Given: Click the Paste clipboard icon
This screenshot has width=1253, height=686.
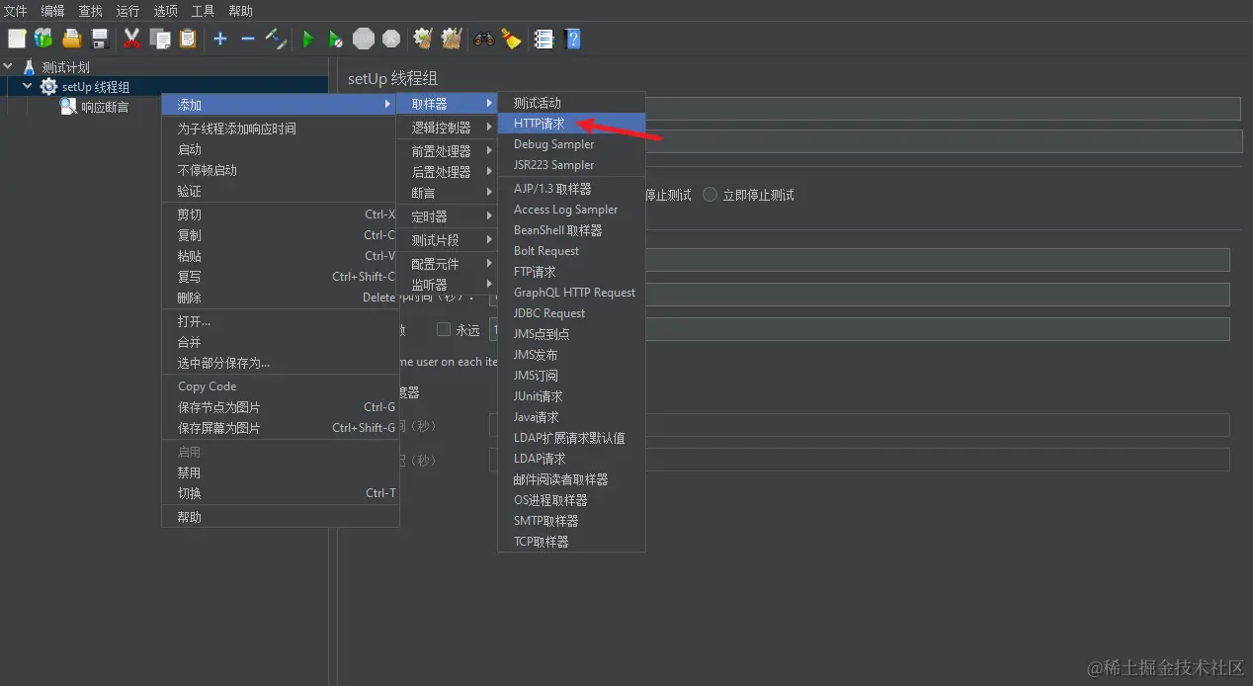Looking at the screenshot, I should point(187,39).
